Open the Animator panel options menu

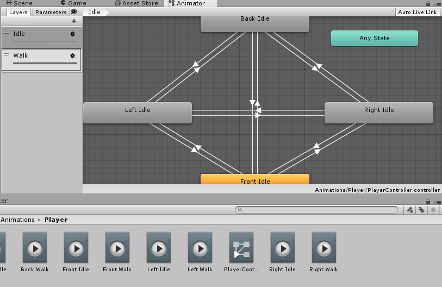point(437,4)
